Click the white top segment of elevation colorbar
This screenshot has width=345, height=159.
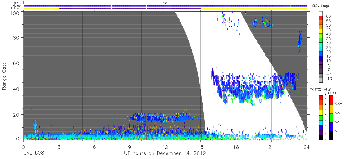tap(321, 14)
